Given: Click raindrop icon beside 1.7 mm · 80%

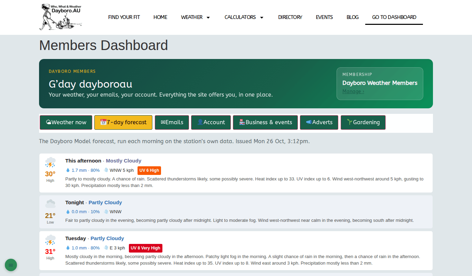Looking at the screenshot, I should point(68,170).
